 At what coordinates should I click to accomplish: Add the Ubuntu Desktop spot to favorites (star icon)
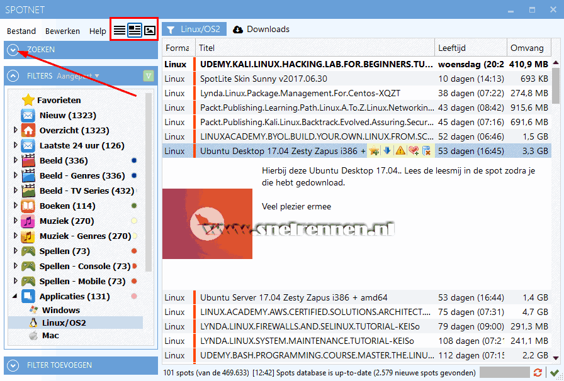[374, 151]
